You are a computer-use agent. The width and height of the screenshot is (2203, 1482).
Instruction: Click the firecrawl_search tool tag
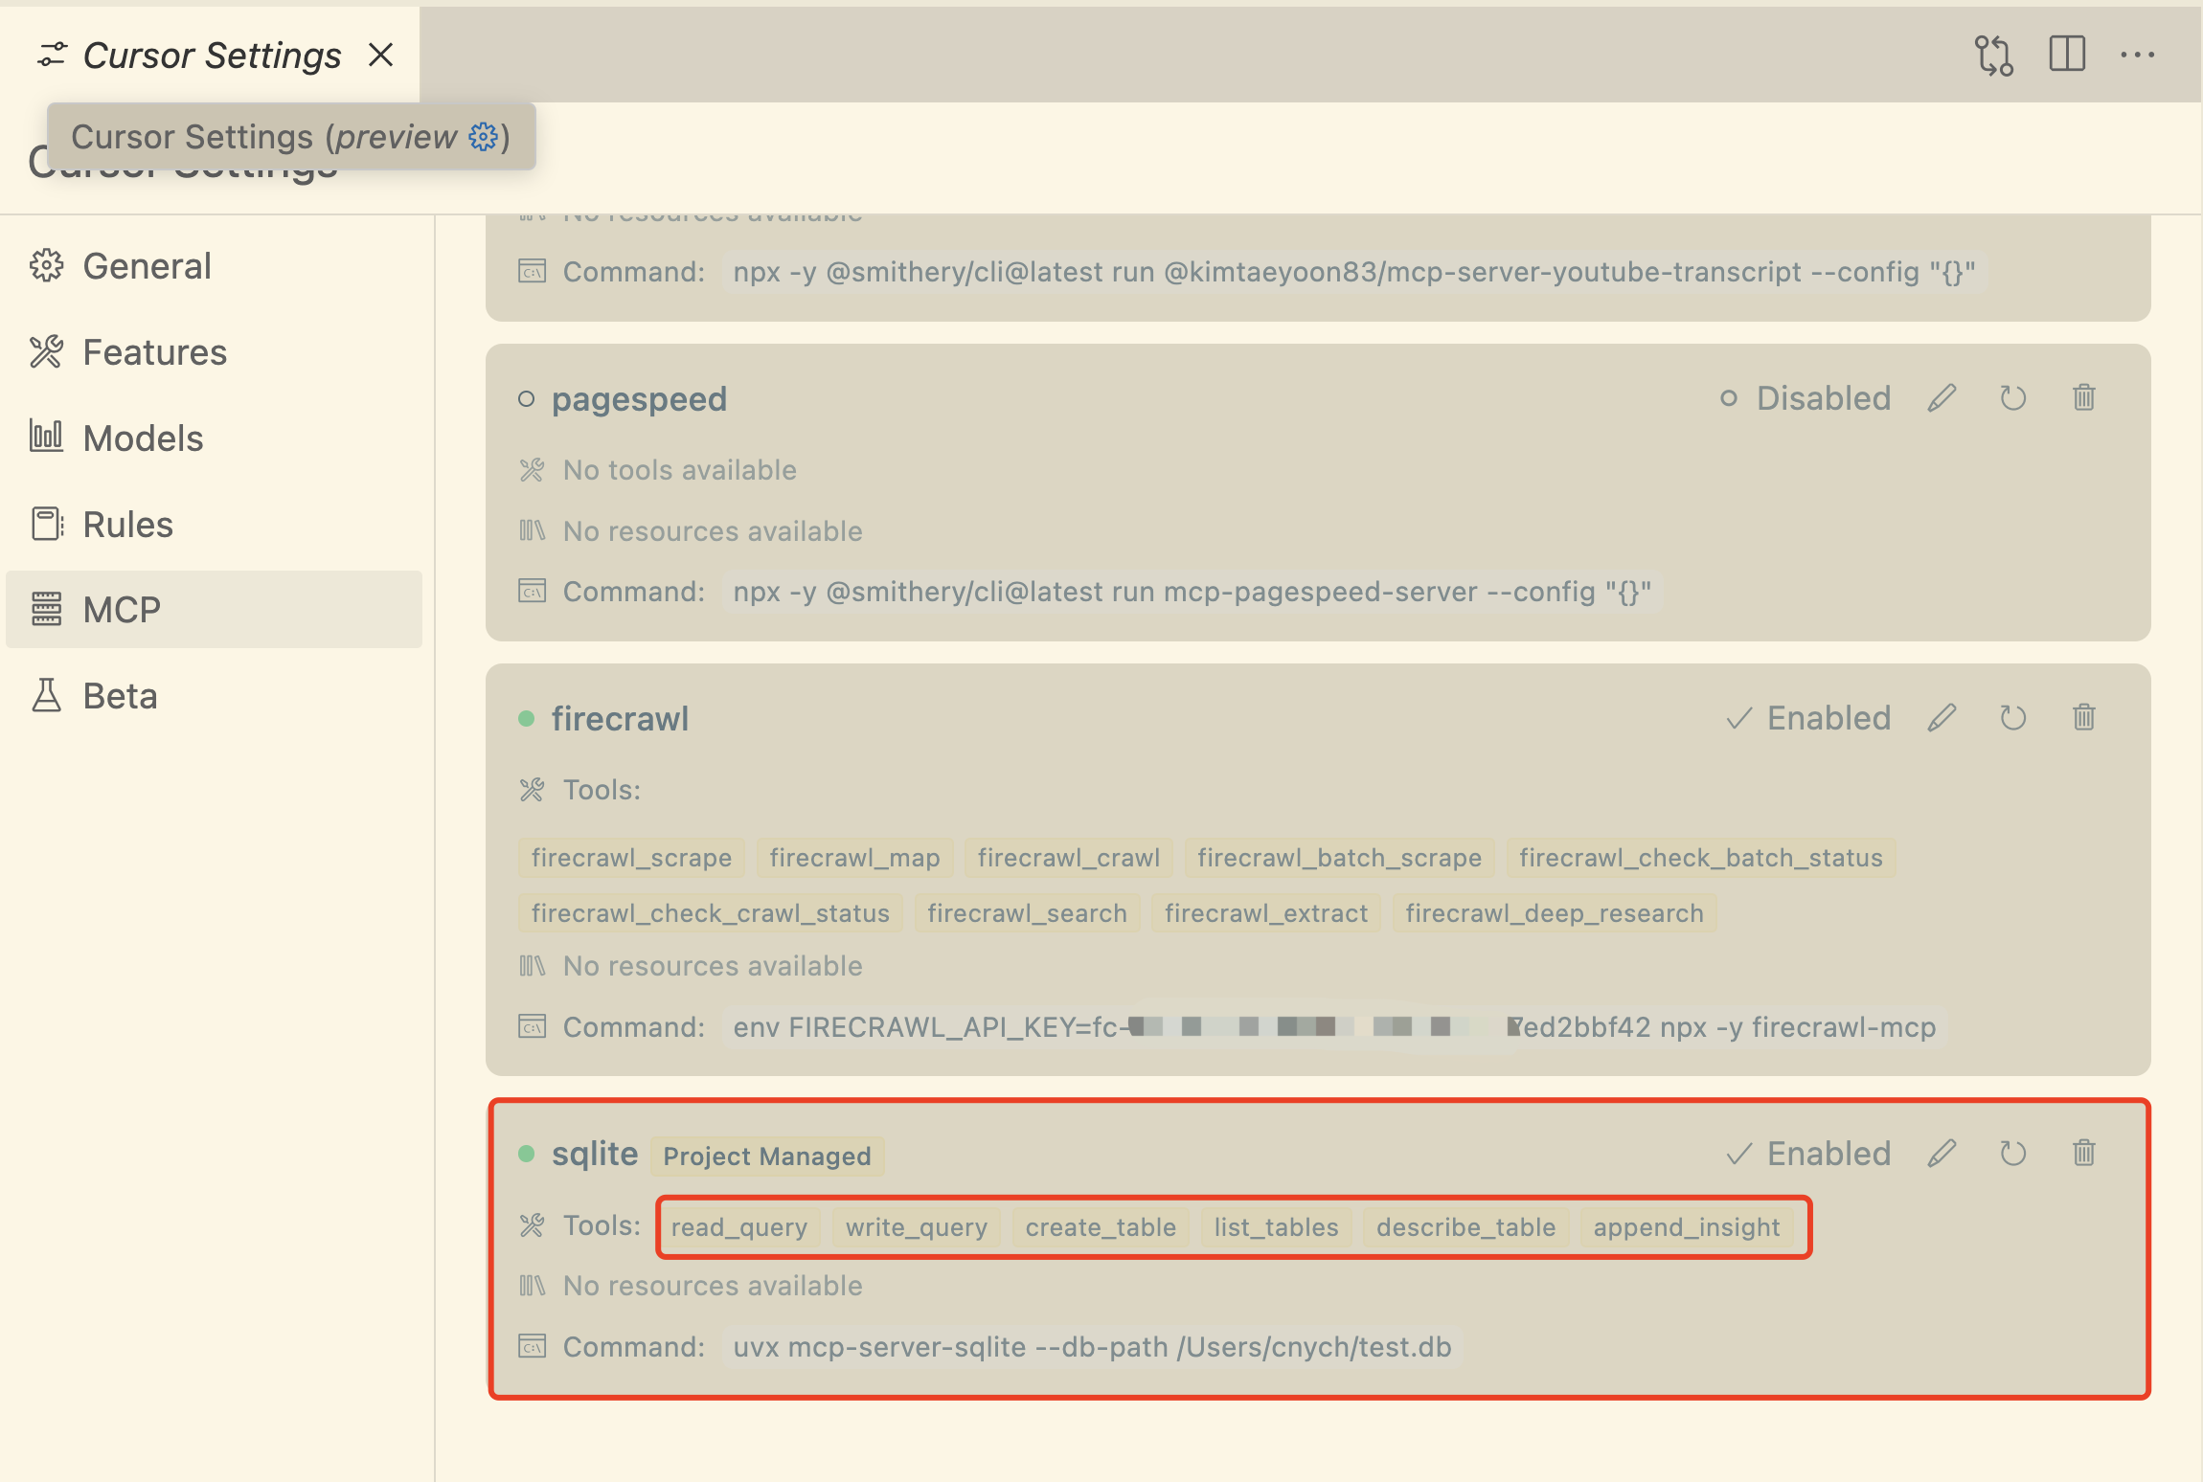[x=1027, y=913]
